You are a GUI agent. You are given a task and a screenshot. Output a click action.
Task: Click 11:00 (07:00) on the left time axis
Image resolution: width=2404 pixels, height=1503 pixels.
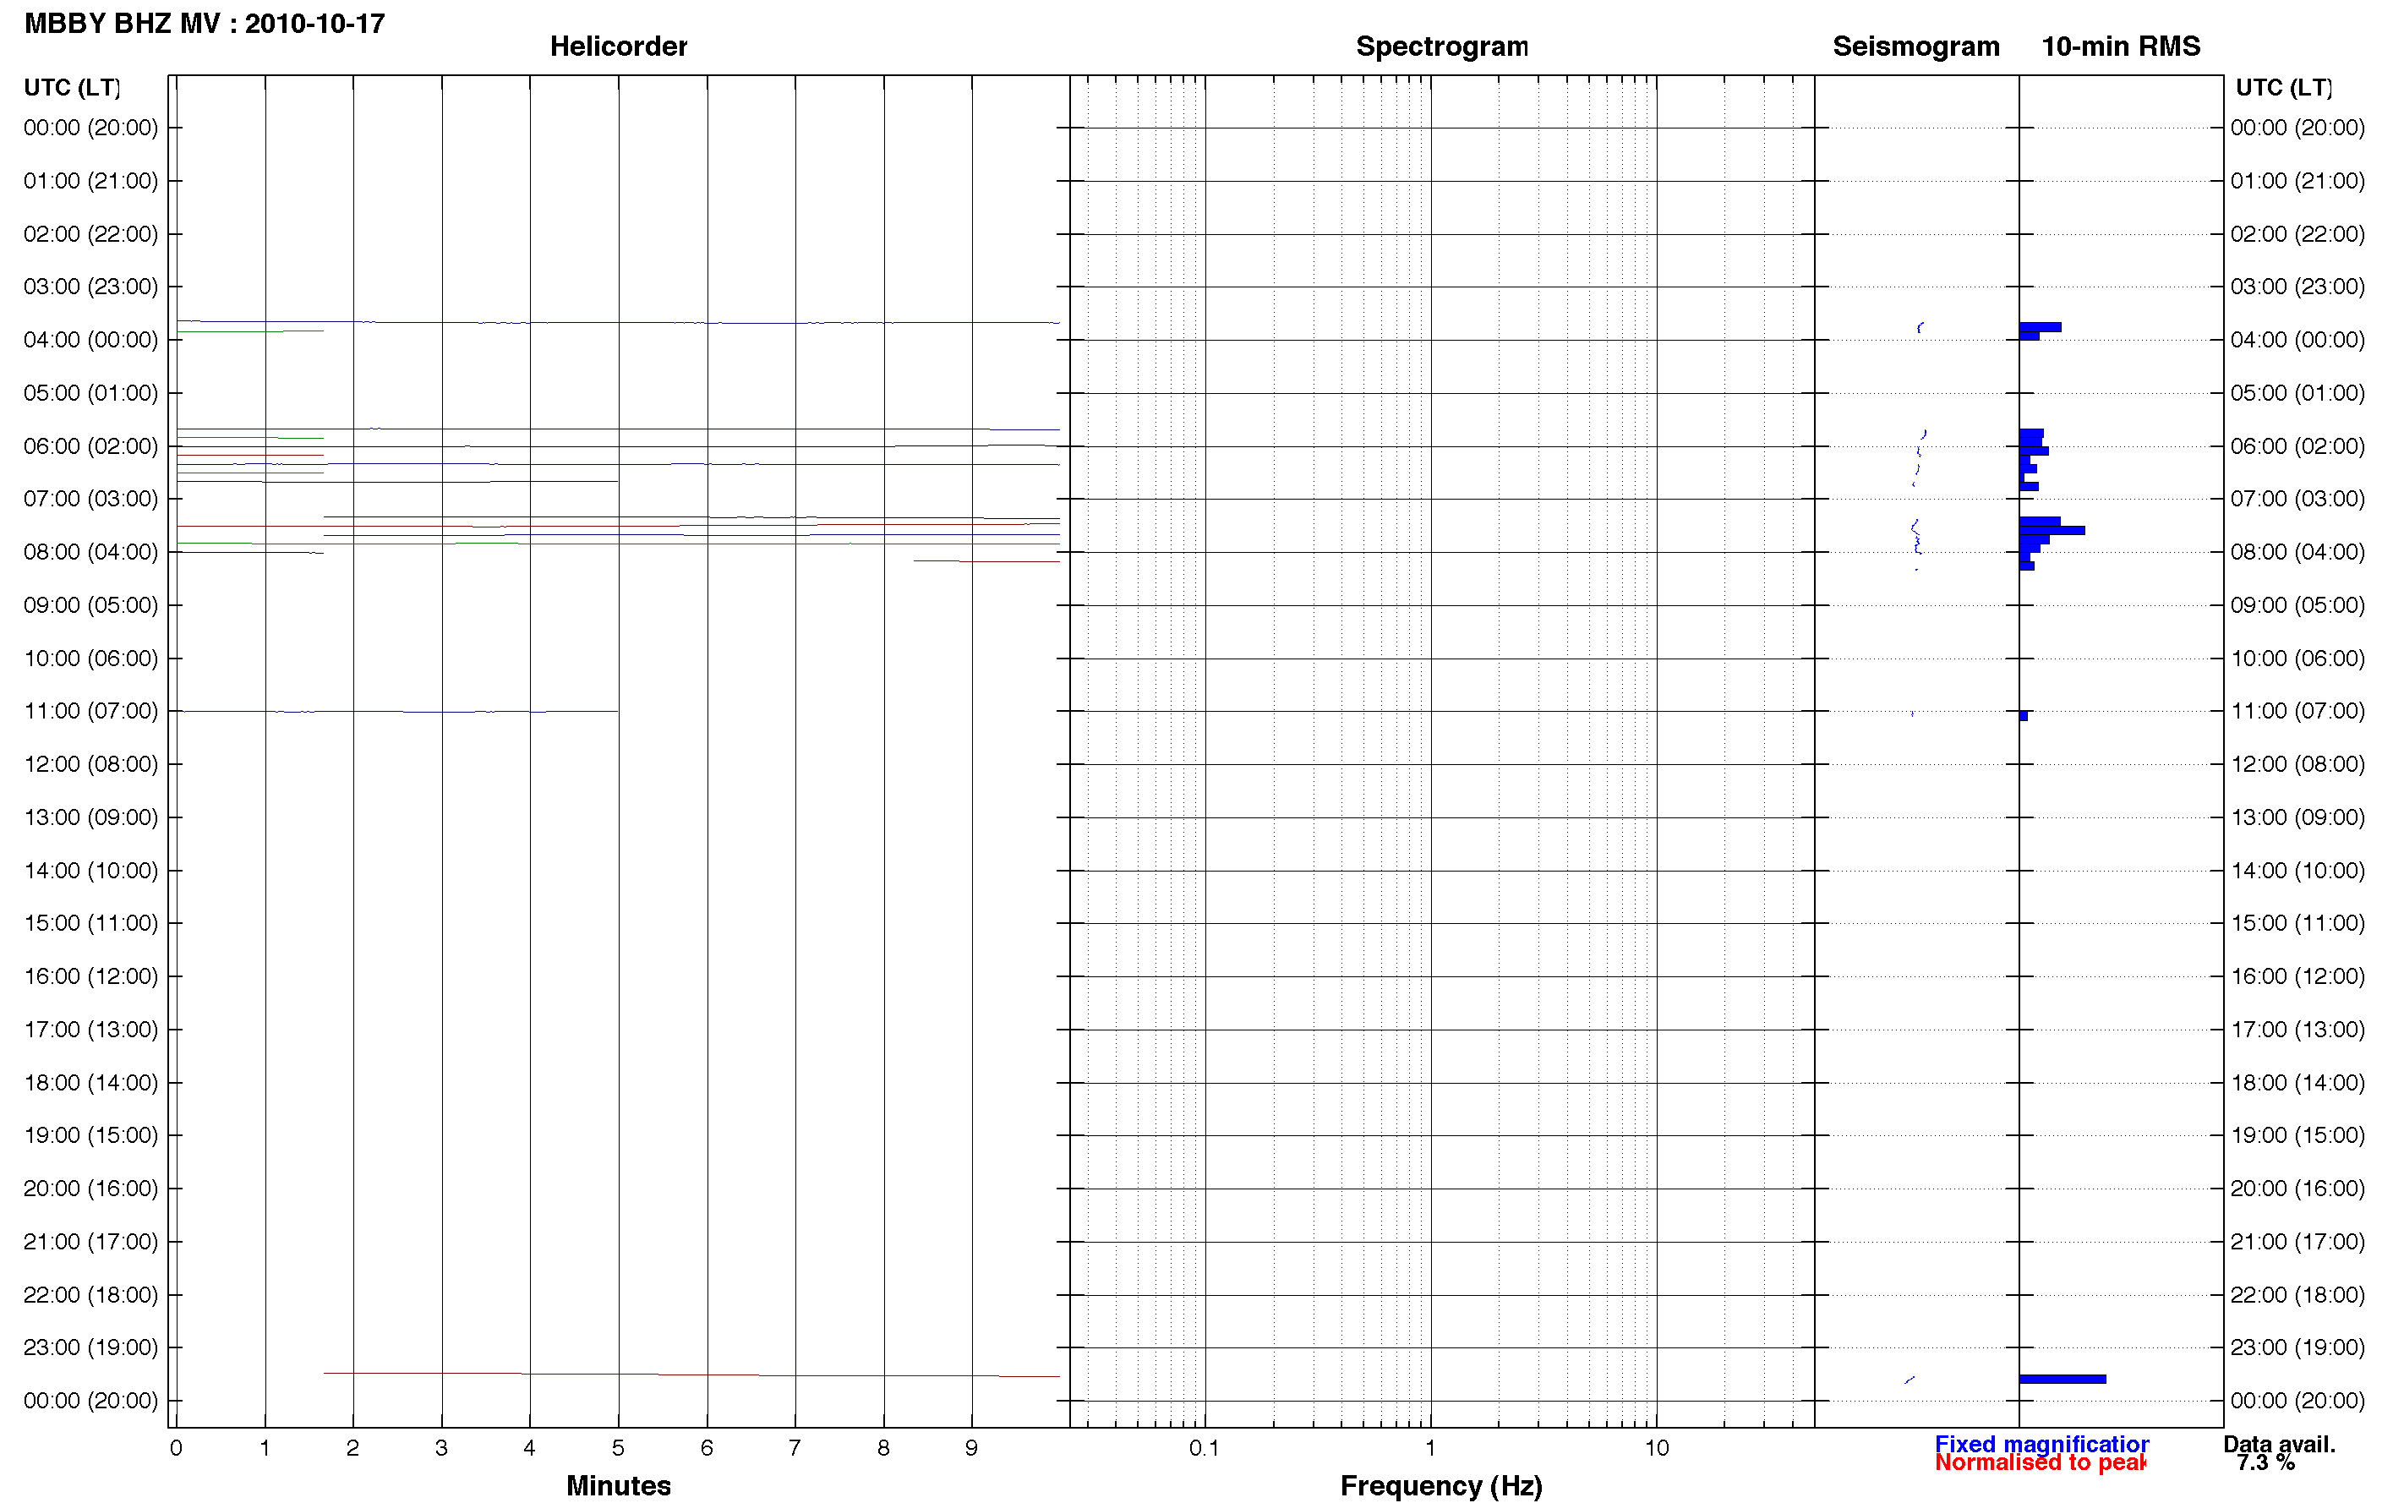[x=90, y=711]
